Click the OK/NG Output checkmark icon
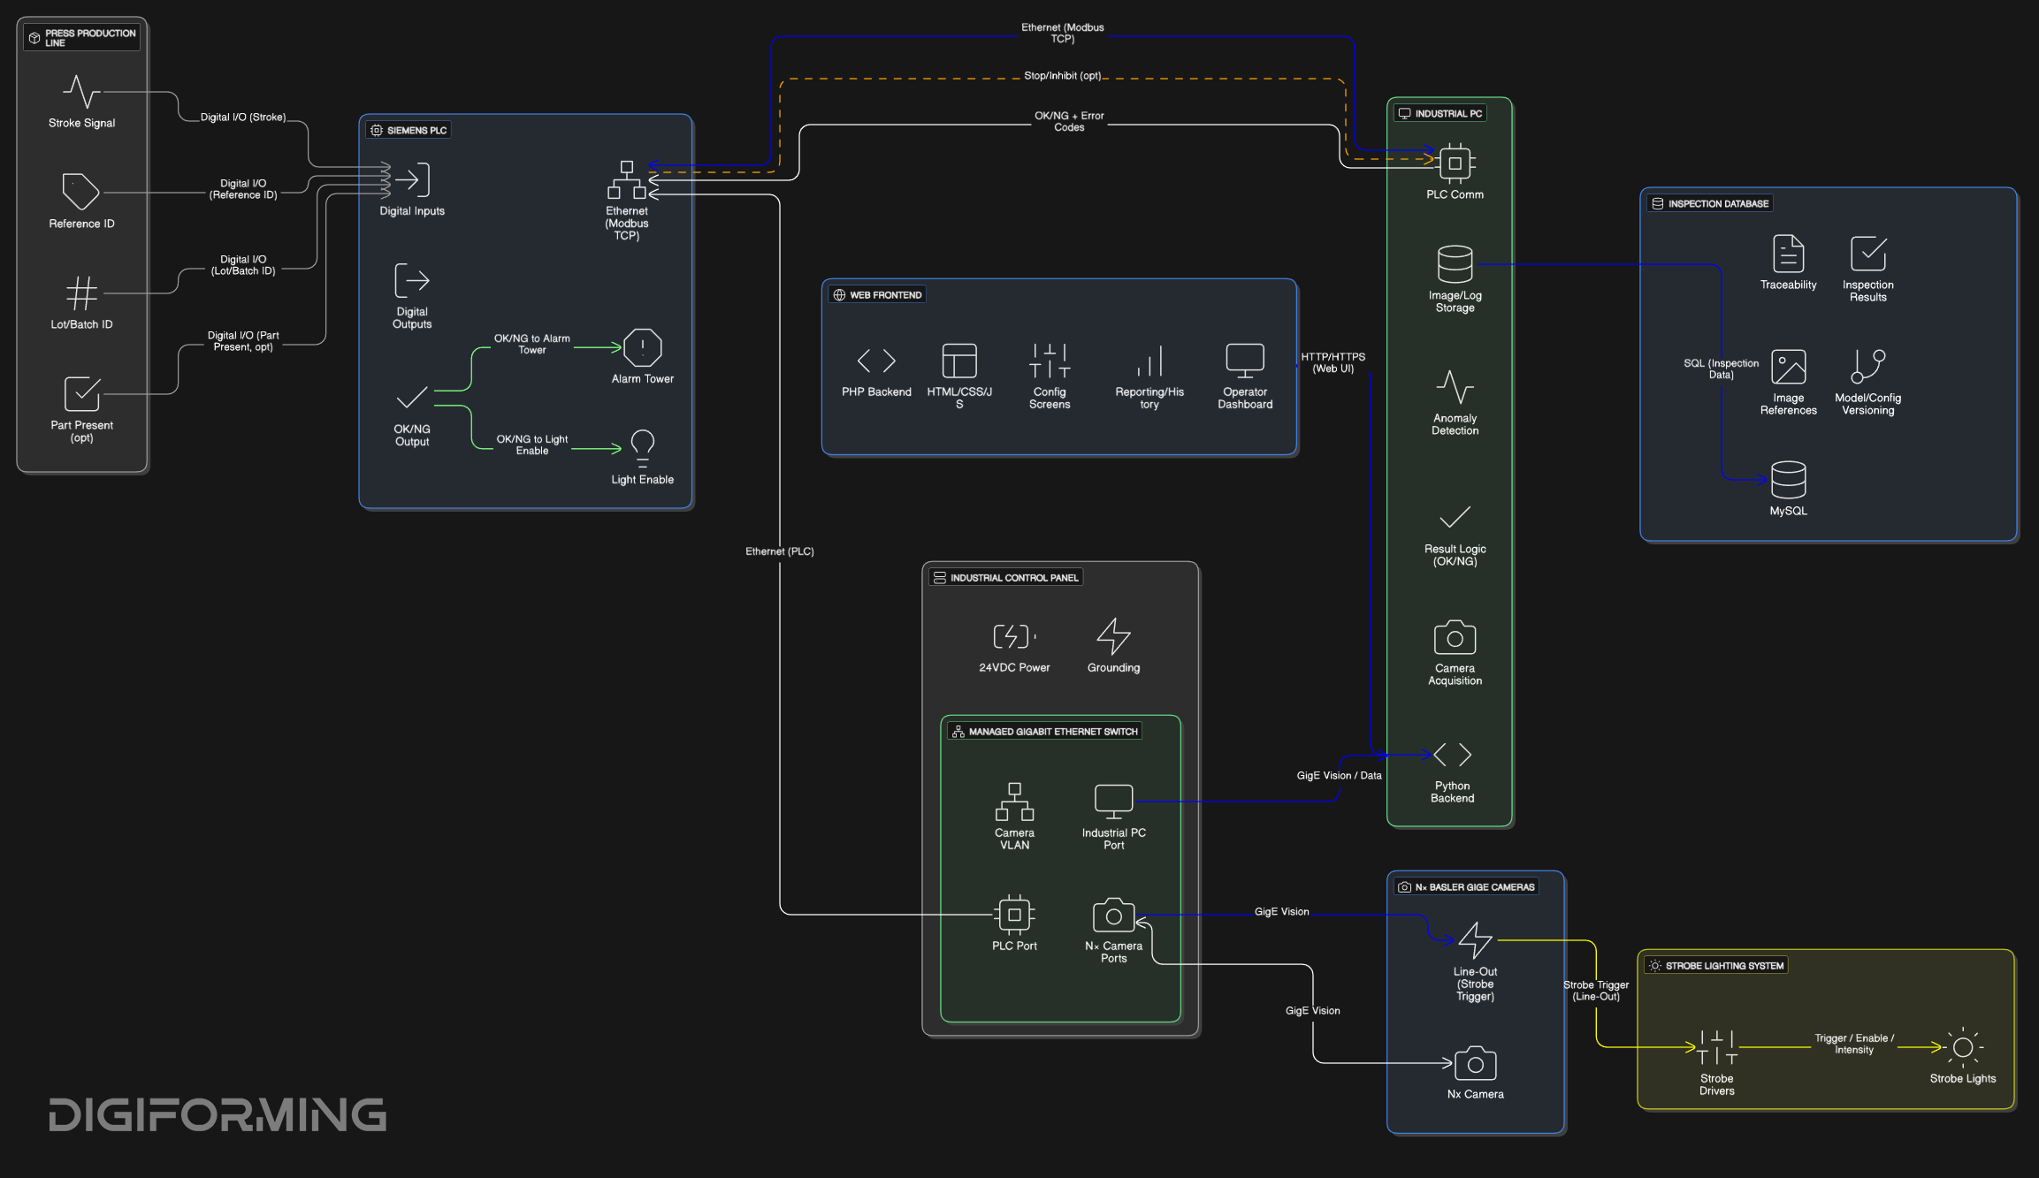The width and height of the screenshot is (2039, 1178). coord(412,399)
